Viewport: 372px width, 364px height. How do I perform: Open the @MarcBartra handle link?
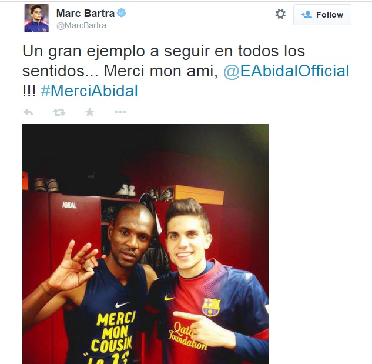(x=81, y=25)
